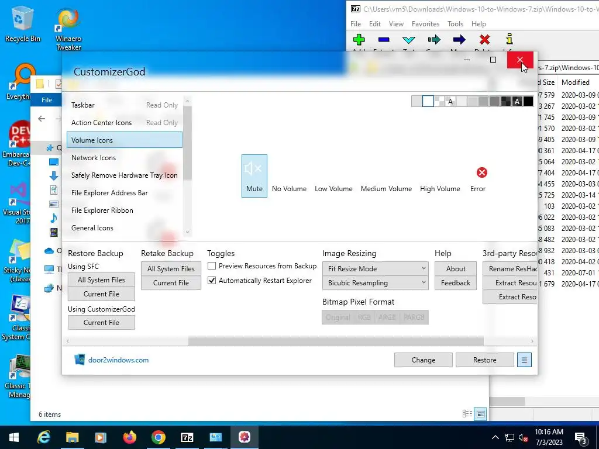Screen dimensions: 599x449
Task: Open the 7-Zip Tools menu
Action: pos(455,23)
